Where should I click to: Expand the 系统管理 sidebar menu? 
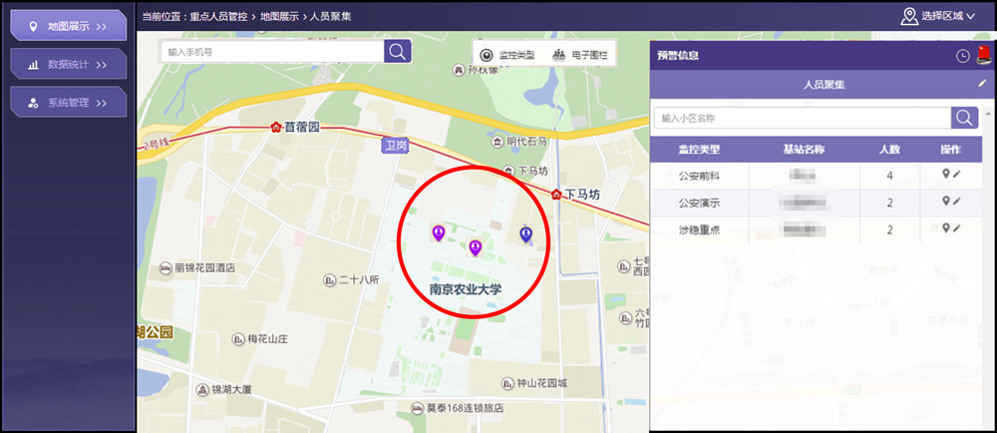point(68,102)
